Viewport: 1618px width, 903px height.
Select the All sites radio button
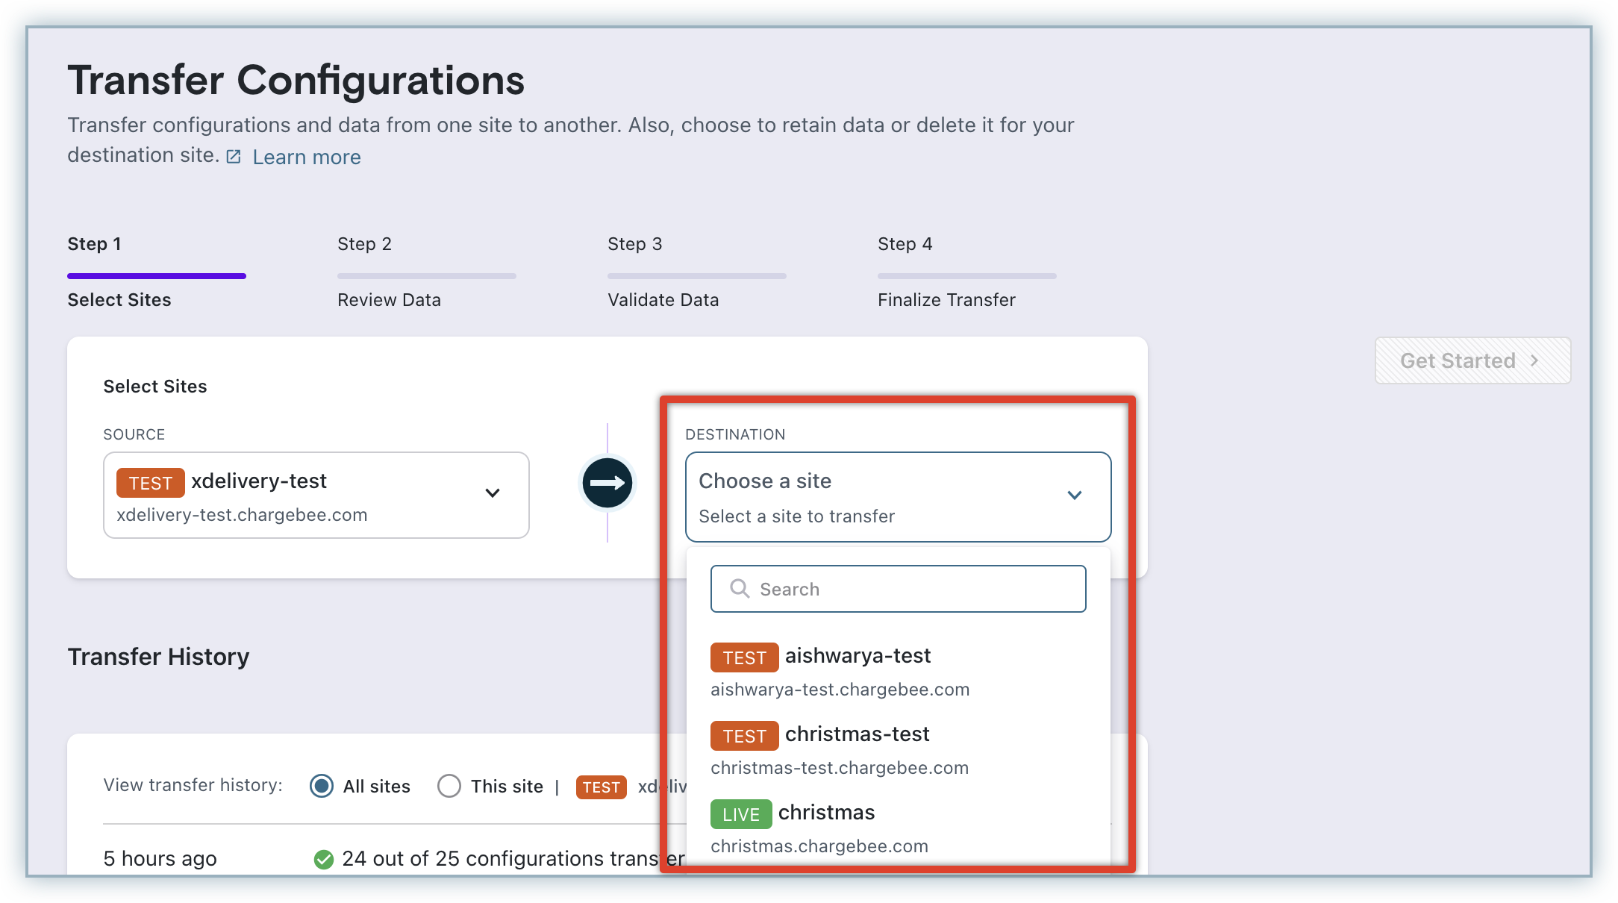[322, 786]
